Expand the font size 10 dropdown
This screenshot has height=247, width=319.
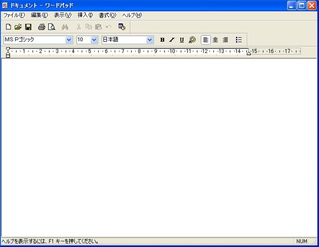(x=94, y=40)
